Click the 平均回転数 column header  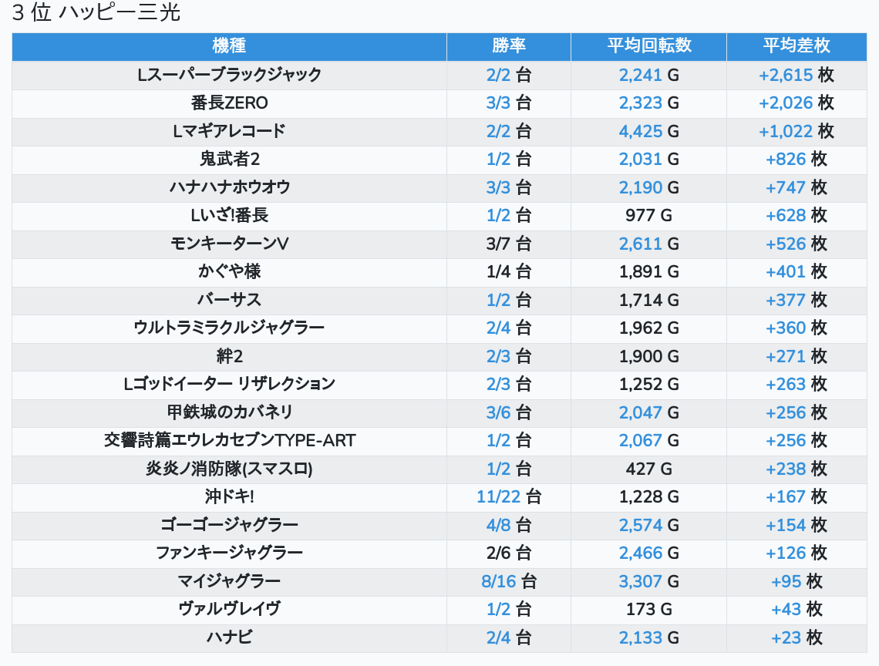648,46
